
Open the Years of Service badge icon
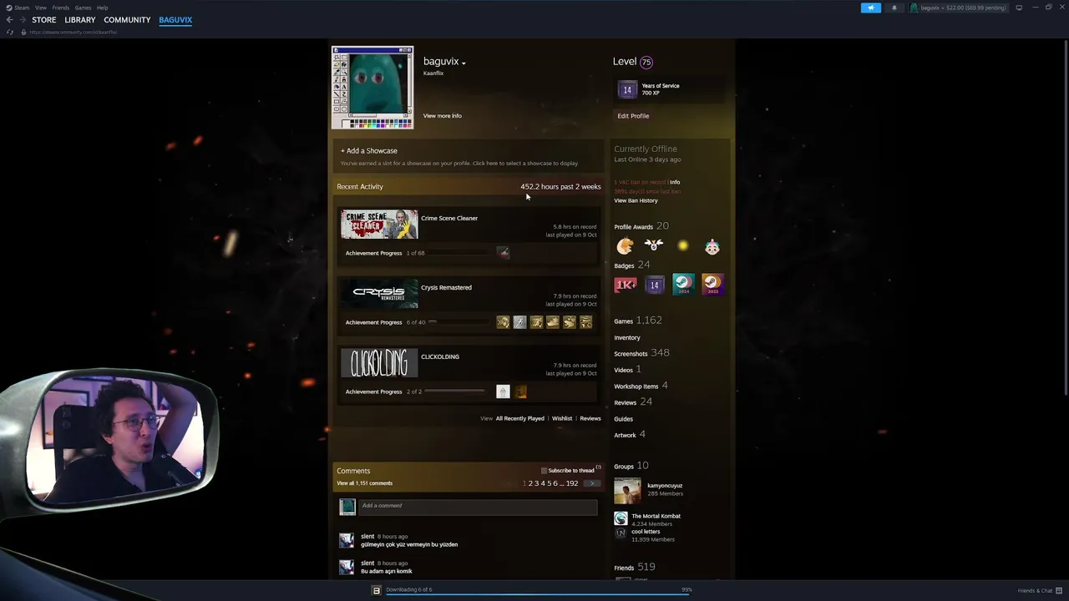click(627, 89)
